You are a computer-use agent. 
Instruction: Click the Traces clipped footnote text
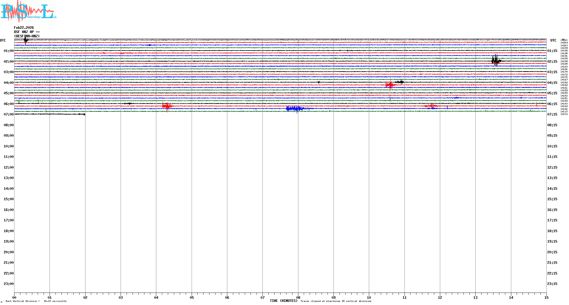tap(336, 301)
